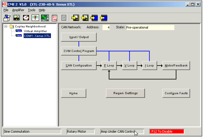Minimize the CME 2 window
Image resolution: width=203 pixels, height=137 pixels.
(188, 4)
